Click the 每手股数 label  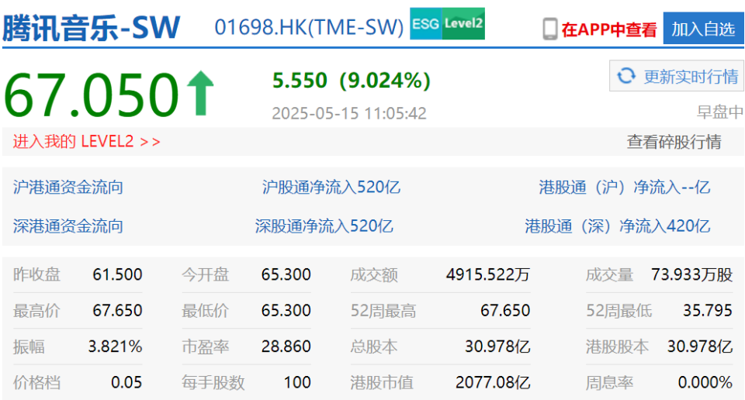213,382
